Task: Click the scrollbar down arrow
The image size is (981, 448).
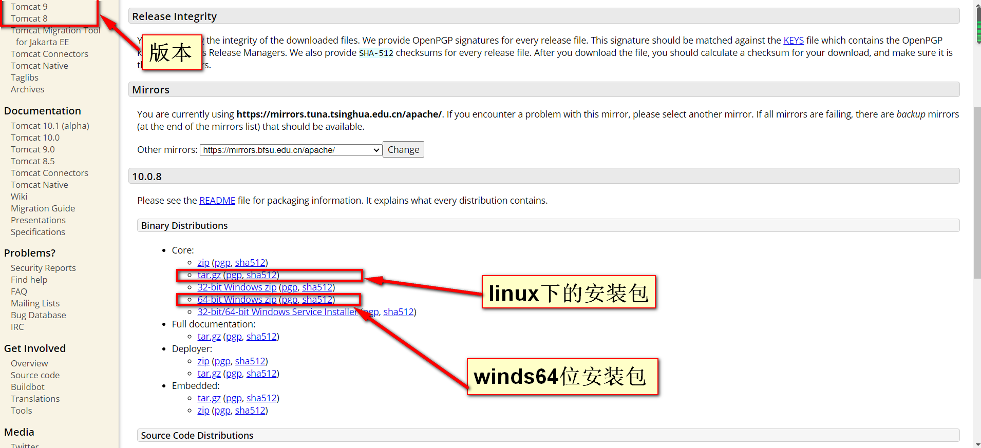Action: coord(977,444)
